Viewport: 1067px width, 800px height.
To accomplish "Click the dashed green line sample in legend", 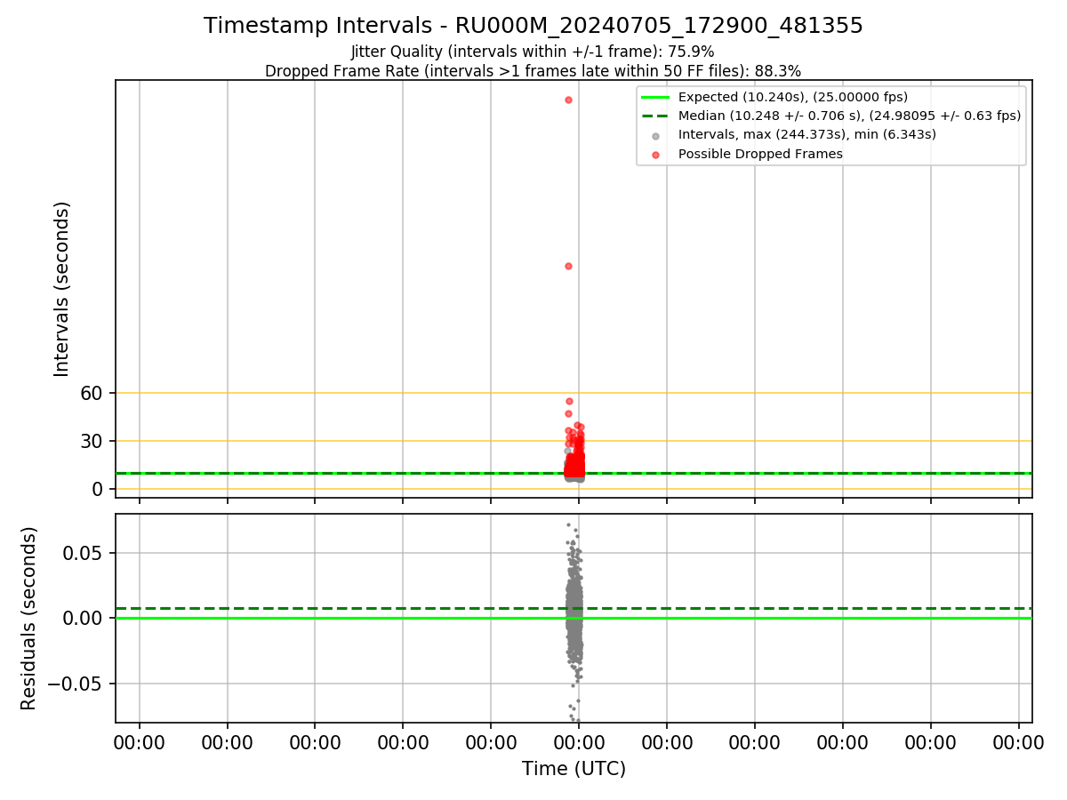I will click(655, 116).
